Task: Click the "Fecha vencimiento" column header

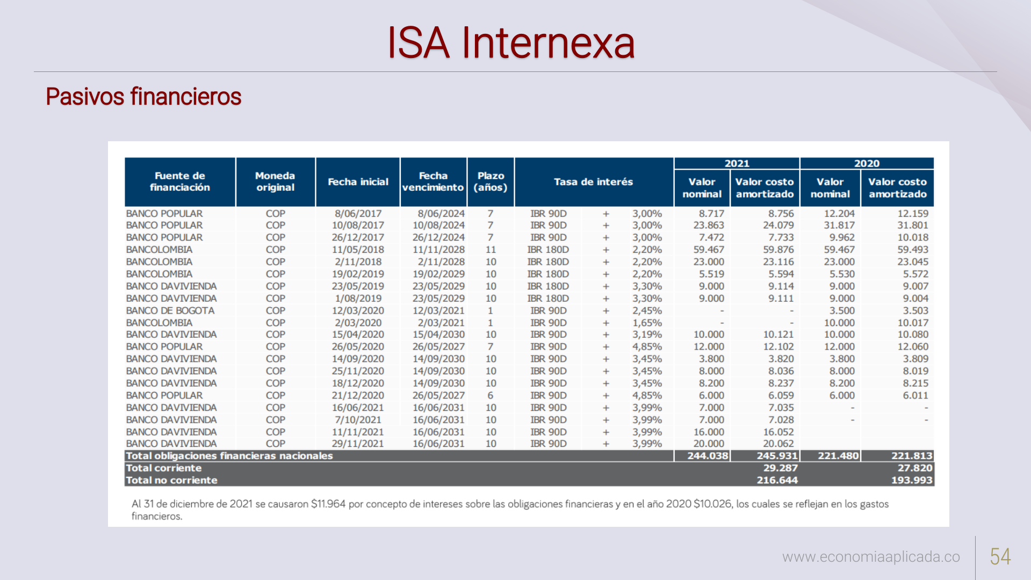Action: point(433,182)
